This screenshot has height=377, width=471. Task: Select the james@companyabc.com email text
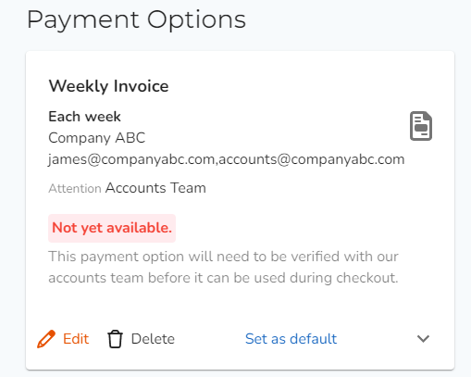point(131,159)
